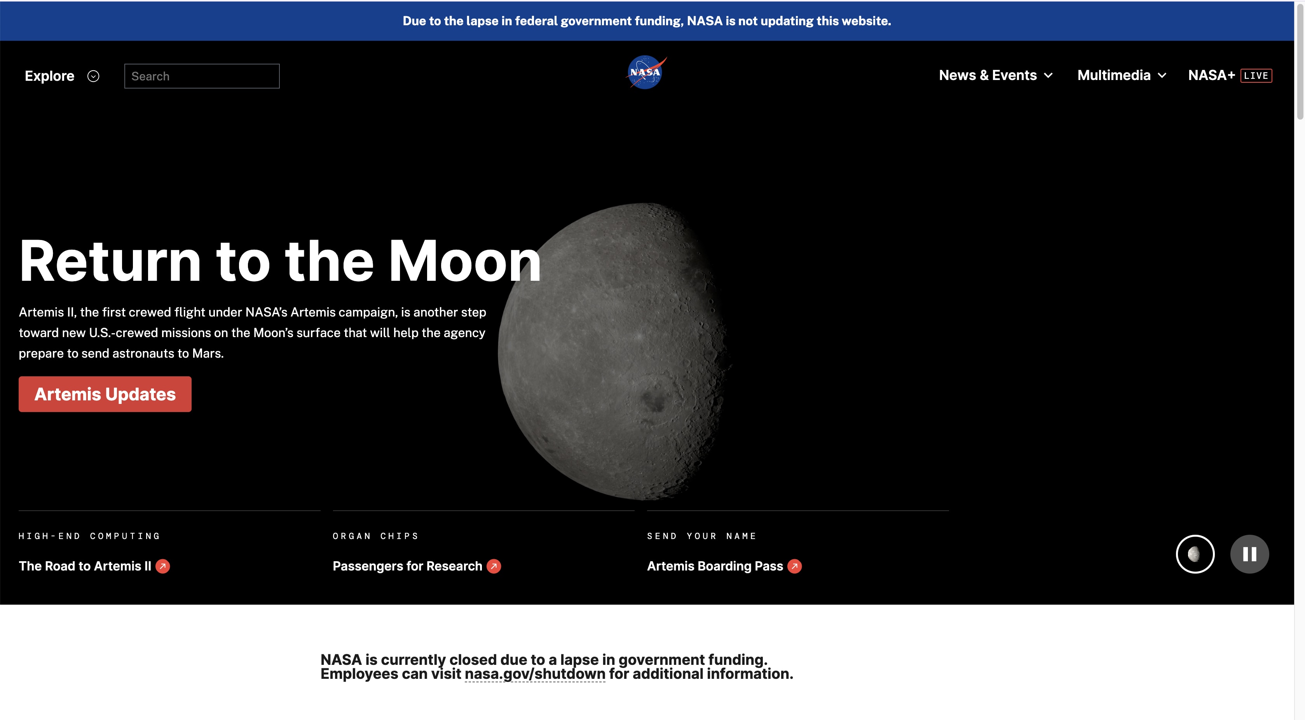Open the nasa.gov/shutdown link
Viewport: 1305px width, 720px height.
click(534, 674)
